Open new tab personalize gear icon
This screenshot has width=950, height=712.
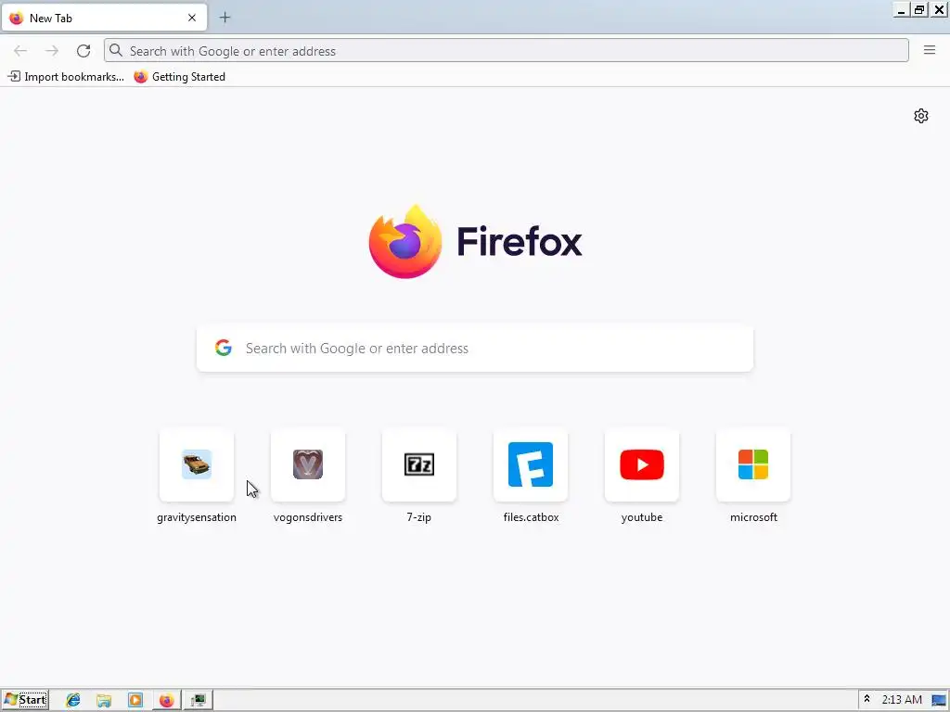[921, 116]
